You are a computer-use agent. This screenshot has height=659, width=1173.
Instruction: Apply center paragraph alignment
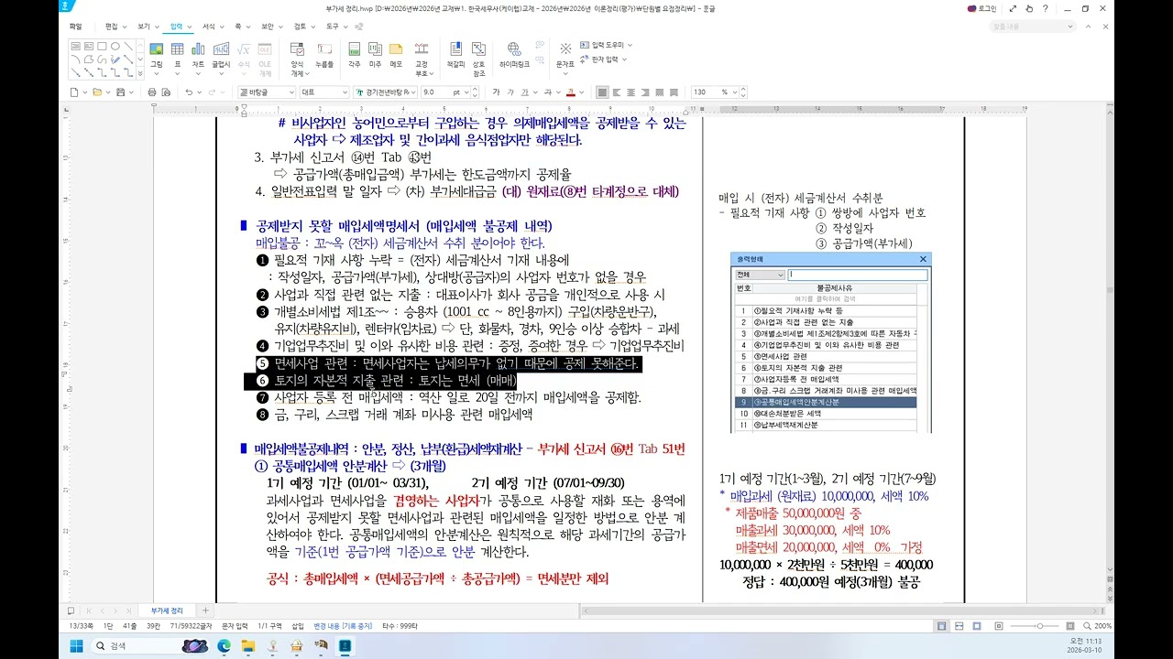pos(630,92)
